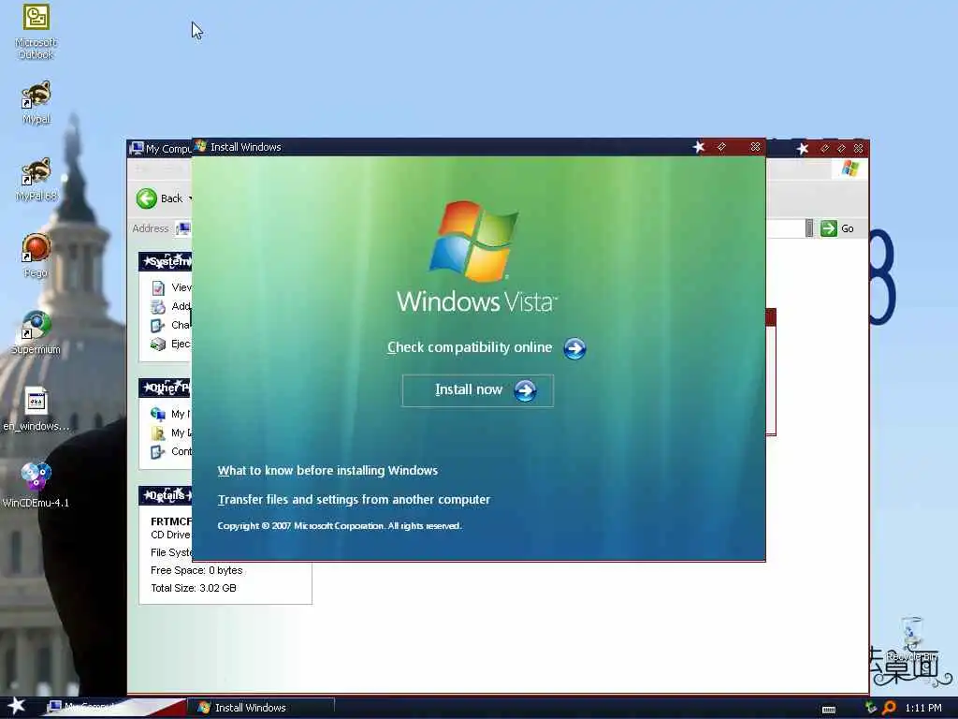
Task: Click the keyboard language bar icon in taskbar
Action: tap(829, 710)
